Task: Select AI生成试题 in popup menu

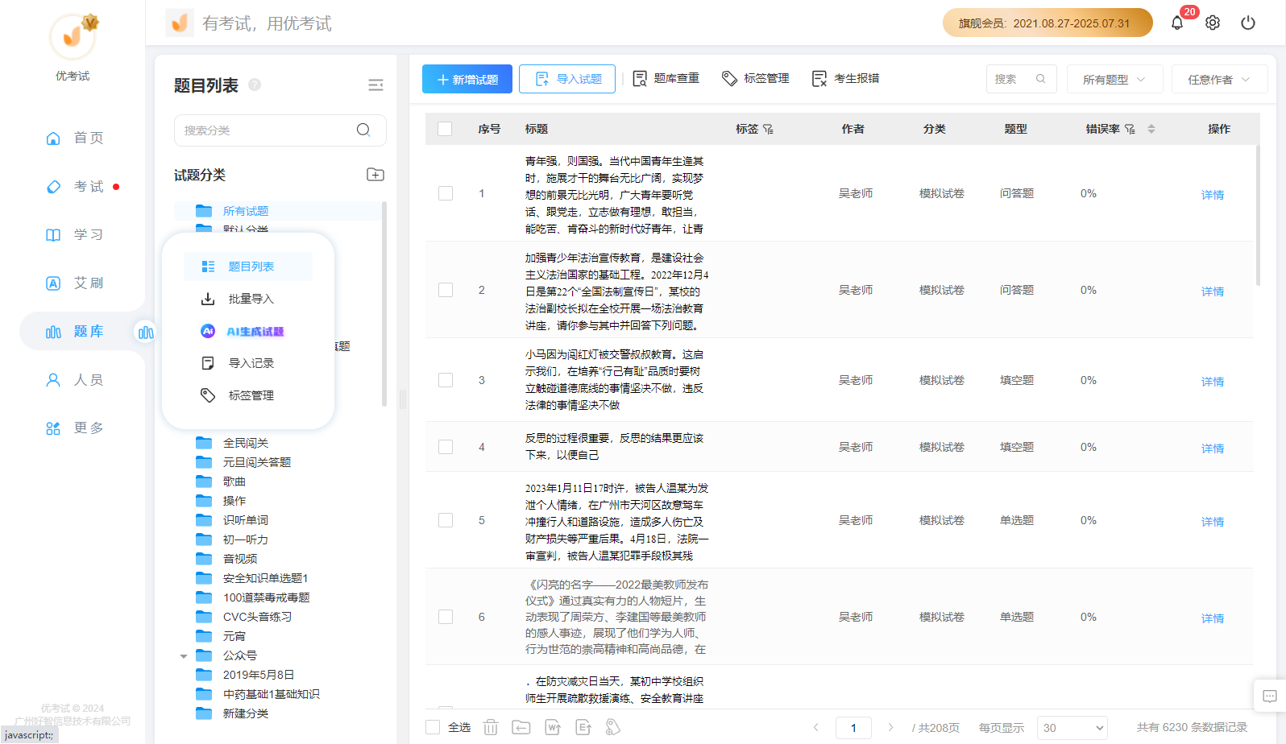Action: (248, 331)
